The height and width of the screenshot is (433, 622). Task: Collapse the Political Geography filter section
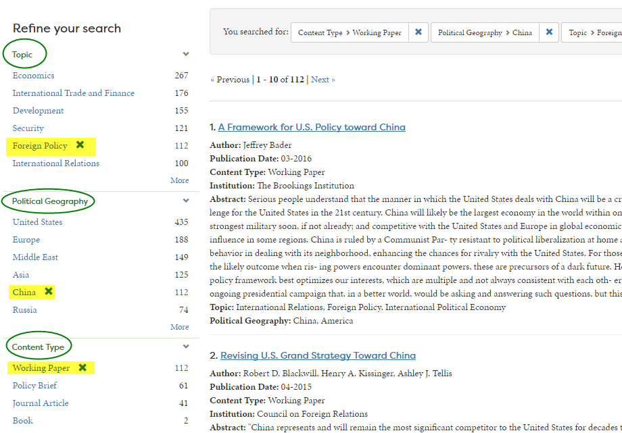click(186, 201)
